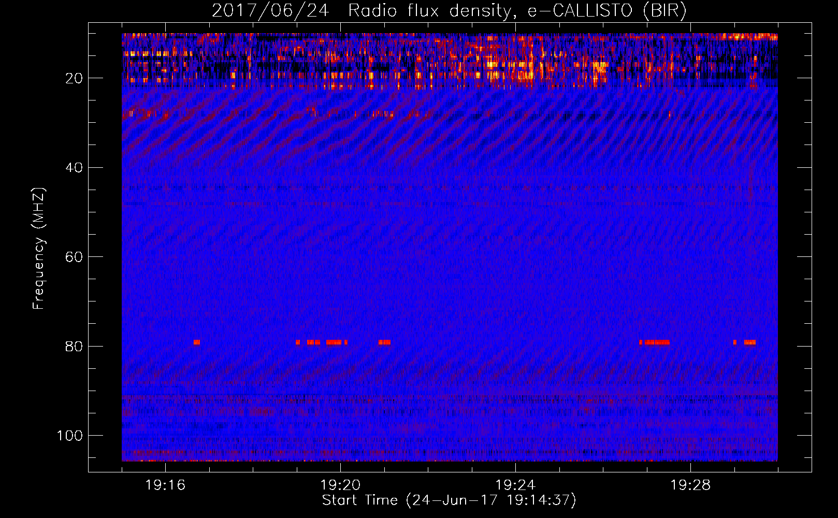Click the 20 frequency tick label
Image resolution: width=838 pixels, height=518 pixels.
74,78
